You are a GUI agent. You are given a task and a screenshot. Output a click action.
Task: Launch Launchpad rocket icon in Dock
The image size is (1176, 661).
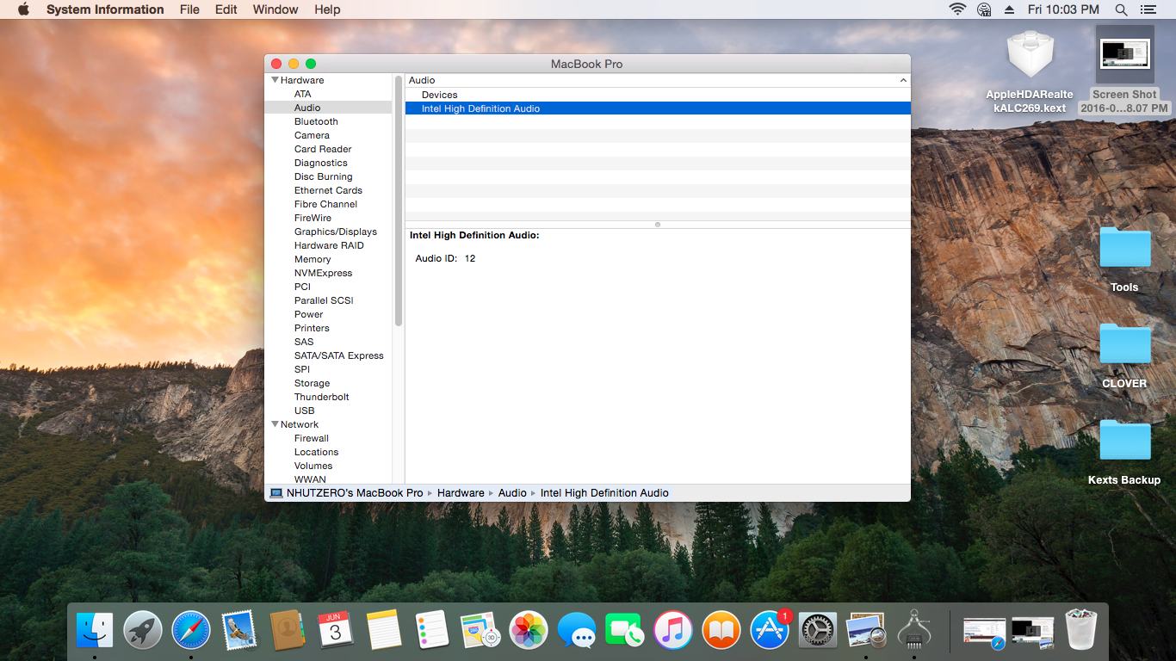pyautogui.click(x=143, y=630)
